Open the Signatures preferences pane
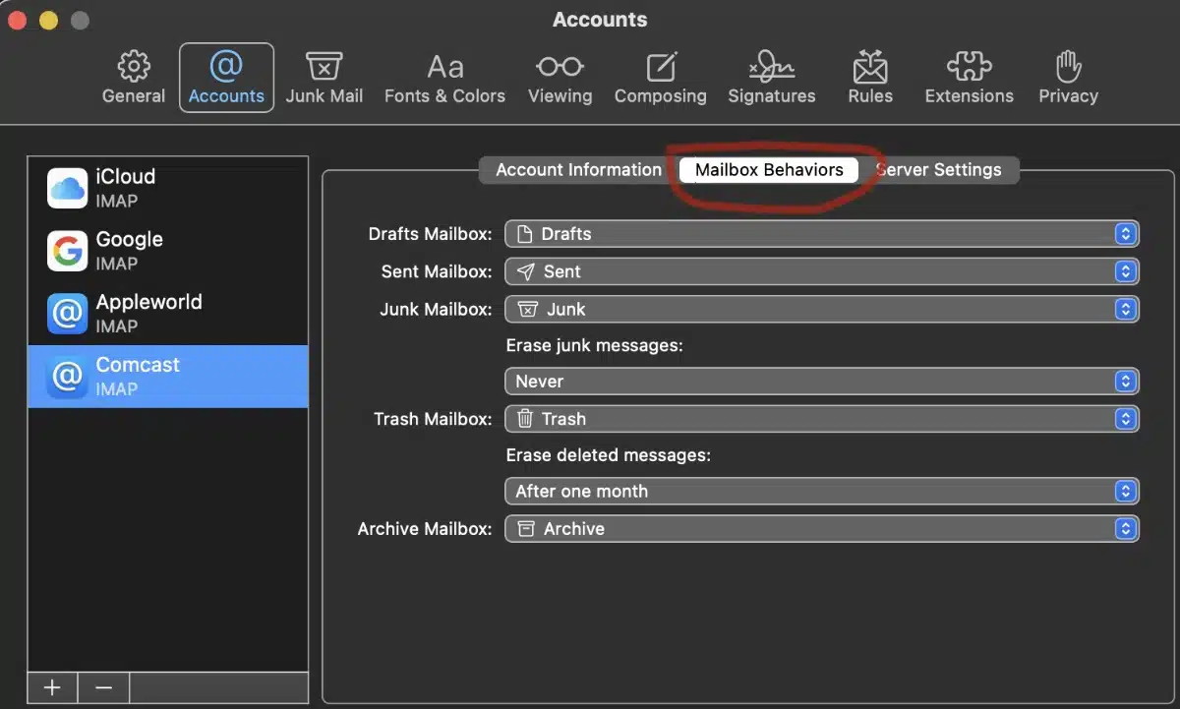The image size is (1180, 709). (771, 79)
